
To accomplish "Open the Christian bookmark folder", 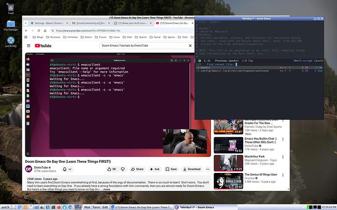I will 70,37.
